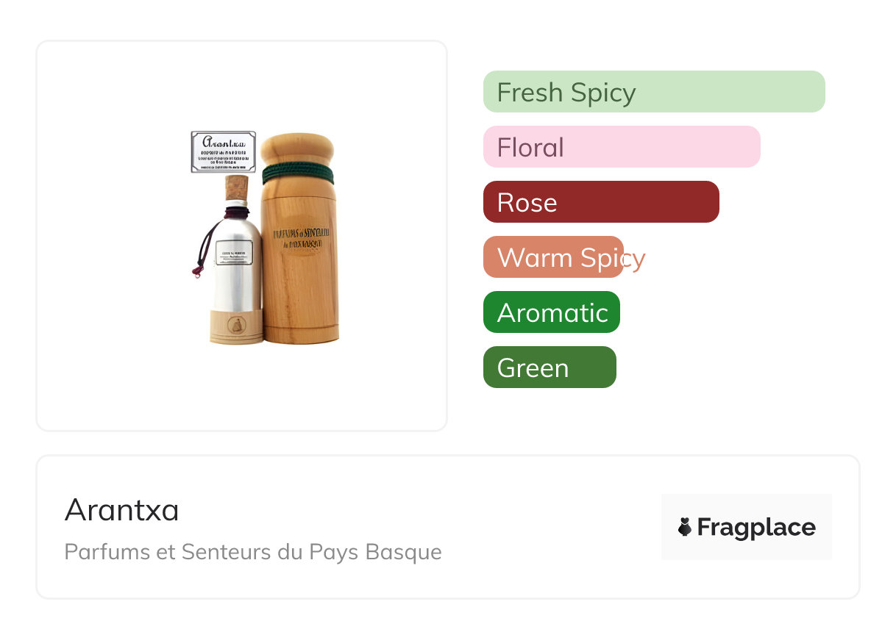Select the pink Floral accord bar
Screen dimensions: 896x635
(621, 147)
